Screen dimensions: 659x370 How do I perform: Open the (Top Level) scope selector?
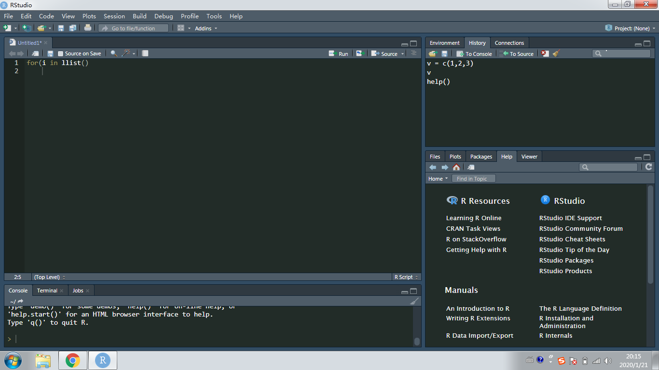50,277
